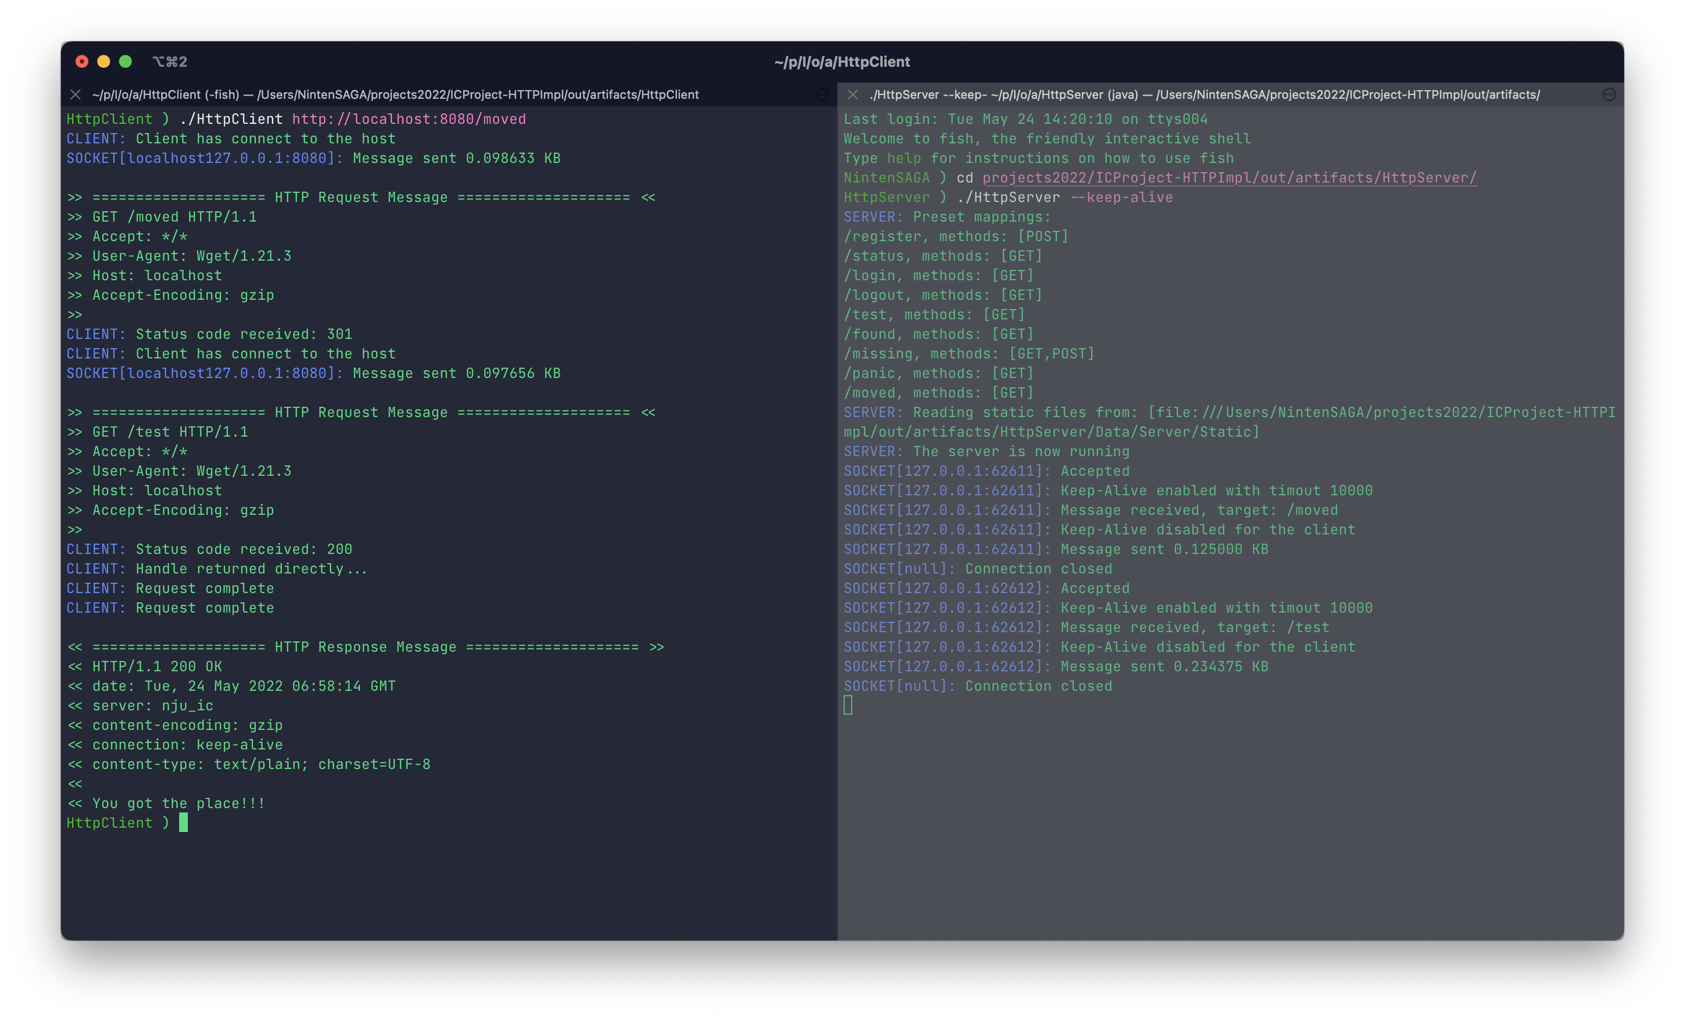
Task: Click the red window close button
Action: click(x=82, y=61)
